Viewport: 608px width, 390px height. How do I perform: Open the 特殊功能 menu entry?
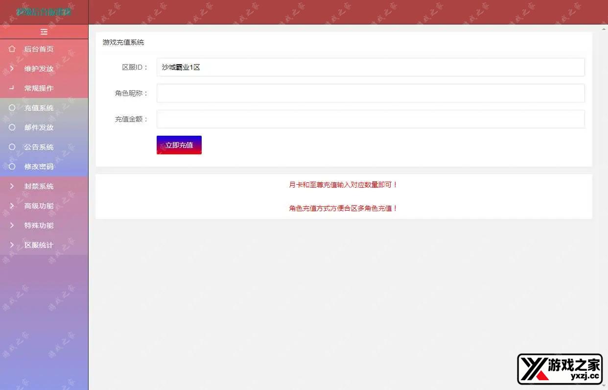coord(39,225)
